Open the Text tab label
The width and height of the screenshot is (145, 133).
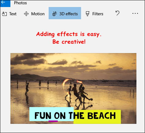point(13,14)
